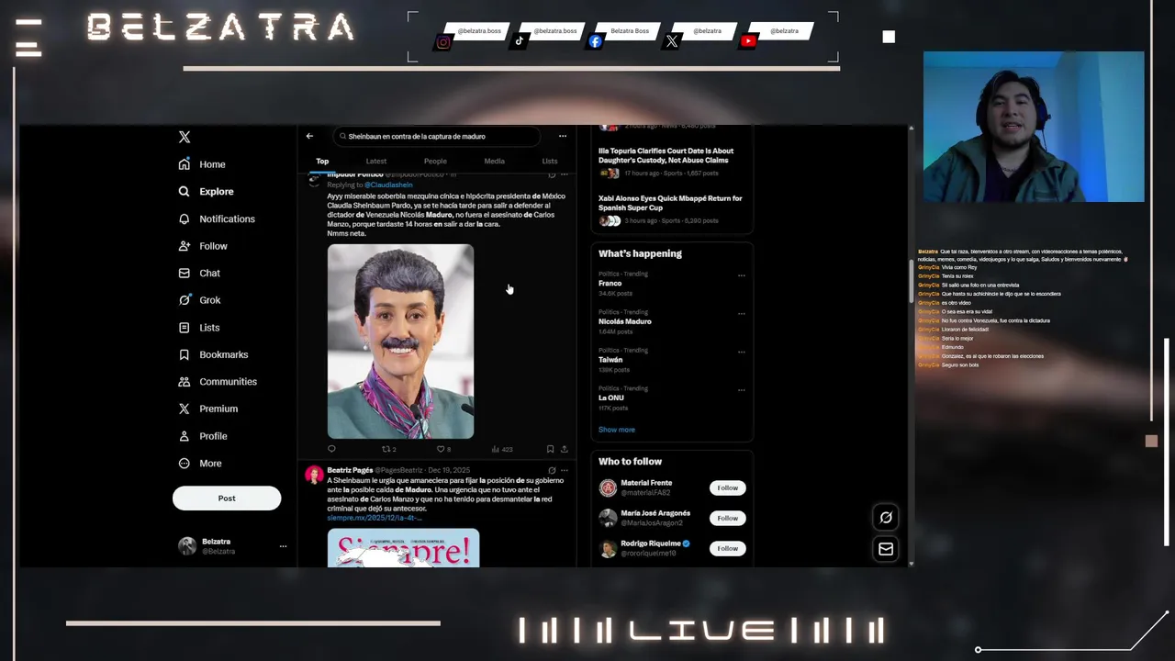The width and height of the screenshot is (1175, 661).
Task: Click Belzatra profile avatar in sidebar
Action: pos(187,546)
